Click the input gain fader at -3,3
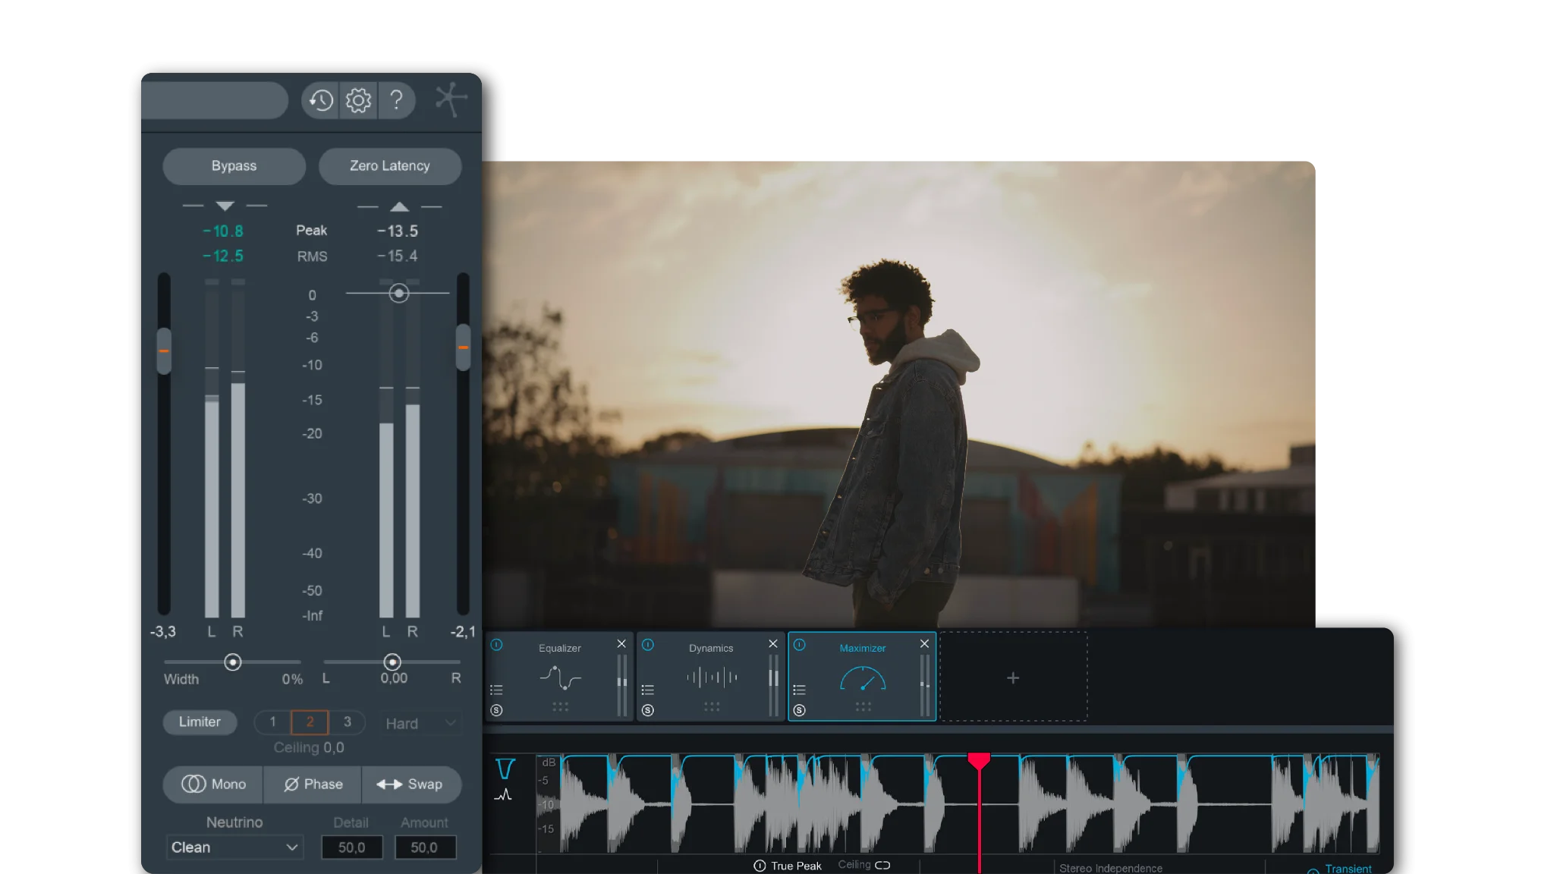Screen dimensions: 1554x874 pos(164,351)
